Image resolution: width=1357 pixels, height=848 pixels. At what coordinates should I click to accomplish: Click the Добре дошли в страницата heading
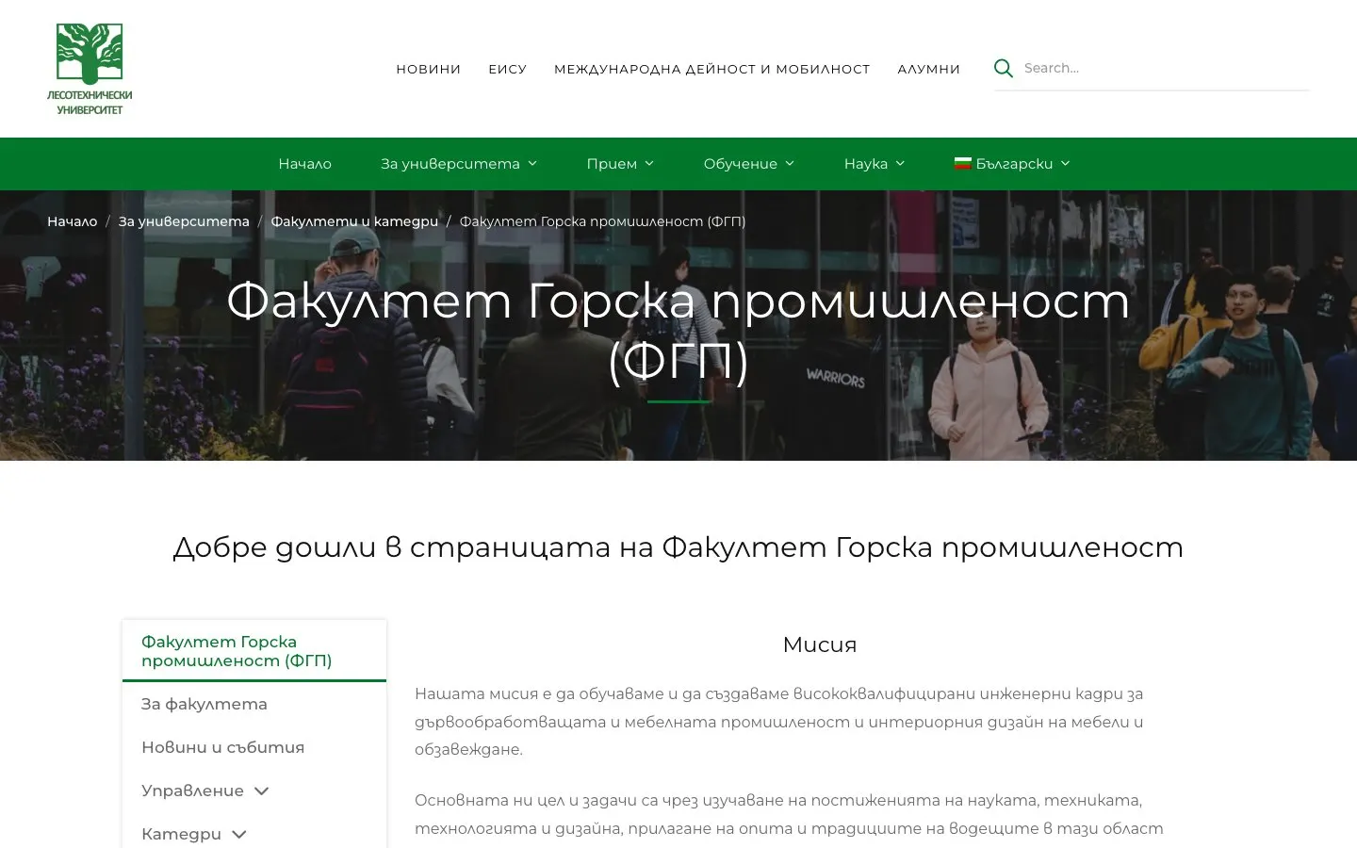678,547
